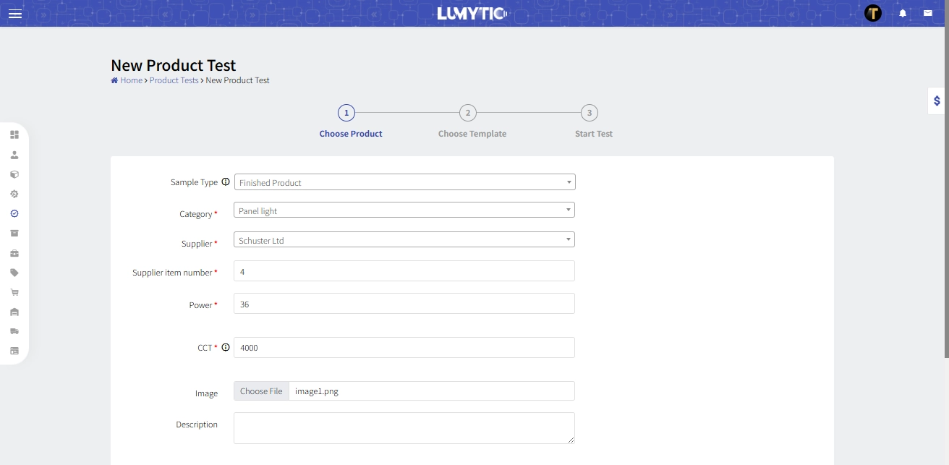Screen dimensions: 949x465
Task: Click the Settings gear icon in sidebar
Action: point(14,194)
